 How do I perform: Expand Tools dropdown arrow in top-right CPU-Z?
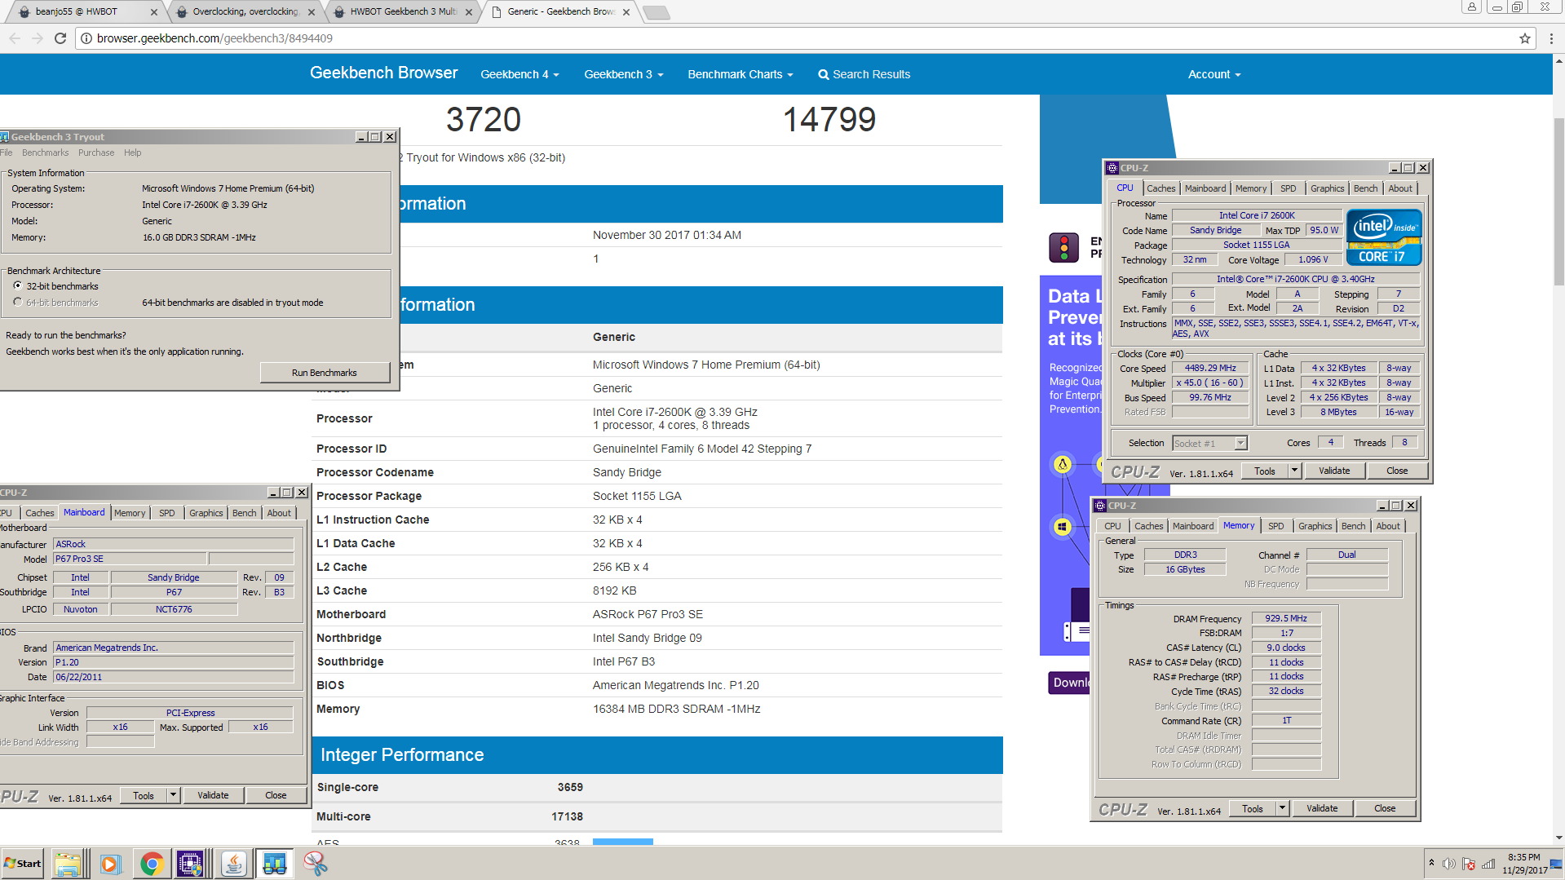point(1293,471)
